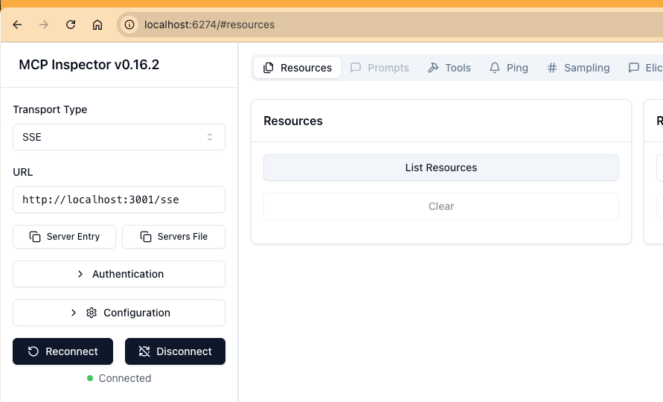Copy Servers File button
Image resolution: width=663 pixels, height=402 pixels.
pos(174,237)
